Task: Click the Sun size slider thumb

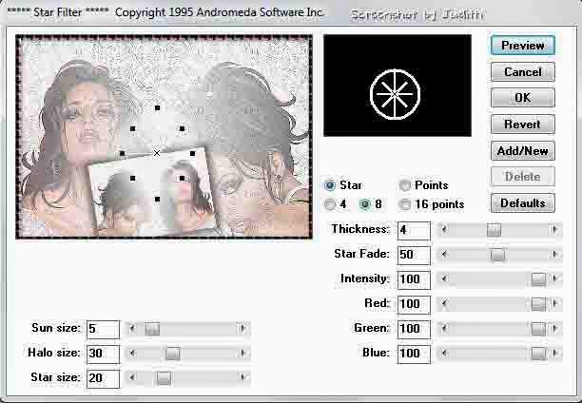Action: point(152,329)
